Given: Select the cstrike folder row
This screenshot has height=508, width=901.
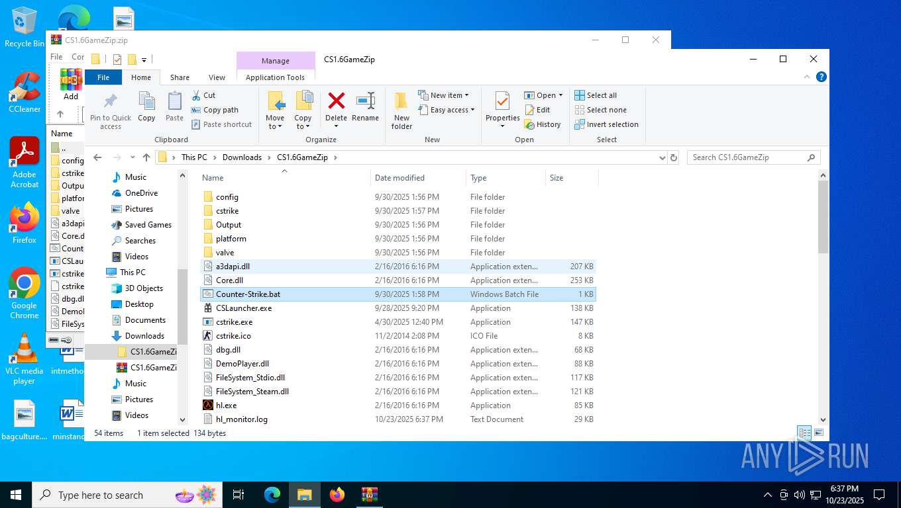Looking at the screenshot, I should (397, 211).
